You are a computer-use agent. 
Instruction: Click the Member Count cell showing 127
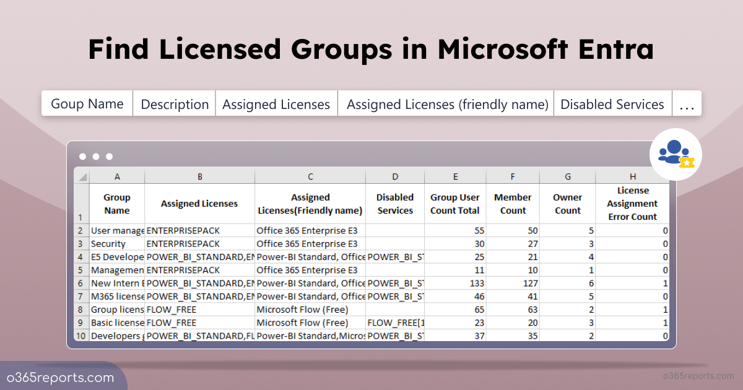(513, 283)
